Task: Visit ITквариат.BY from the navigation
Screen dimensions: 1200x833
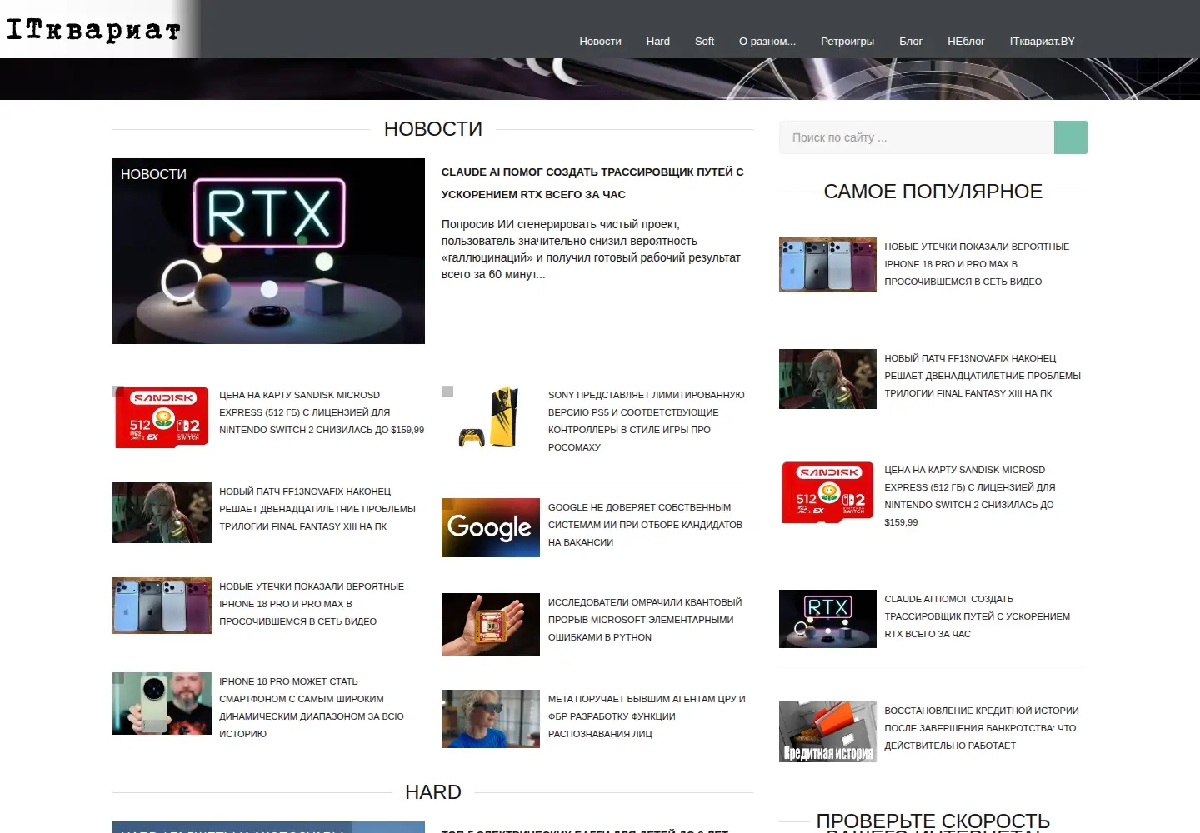Action: (1042, 41)
